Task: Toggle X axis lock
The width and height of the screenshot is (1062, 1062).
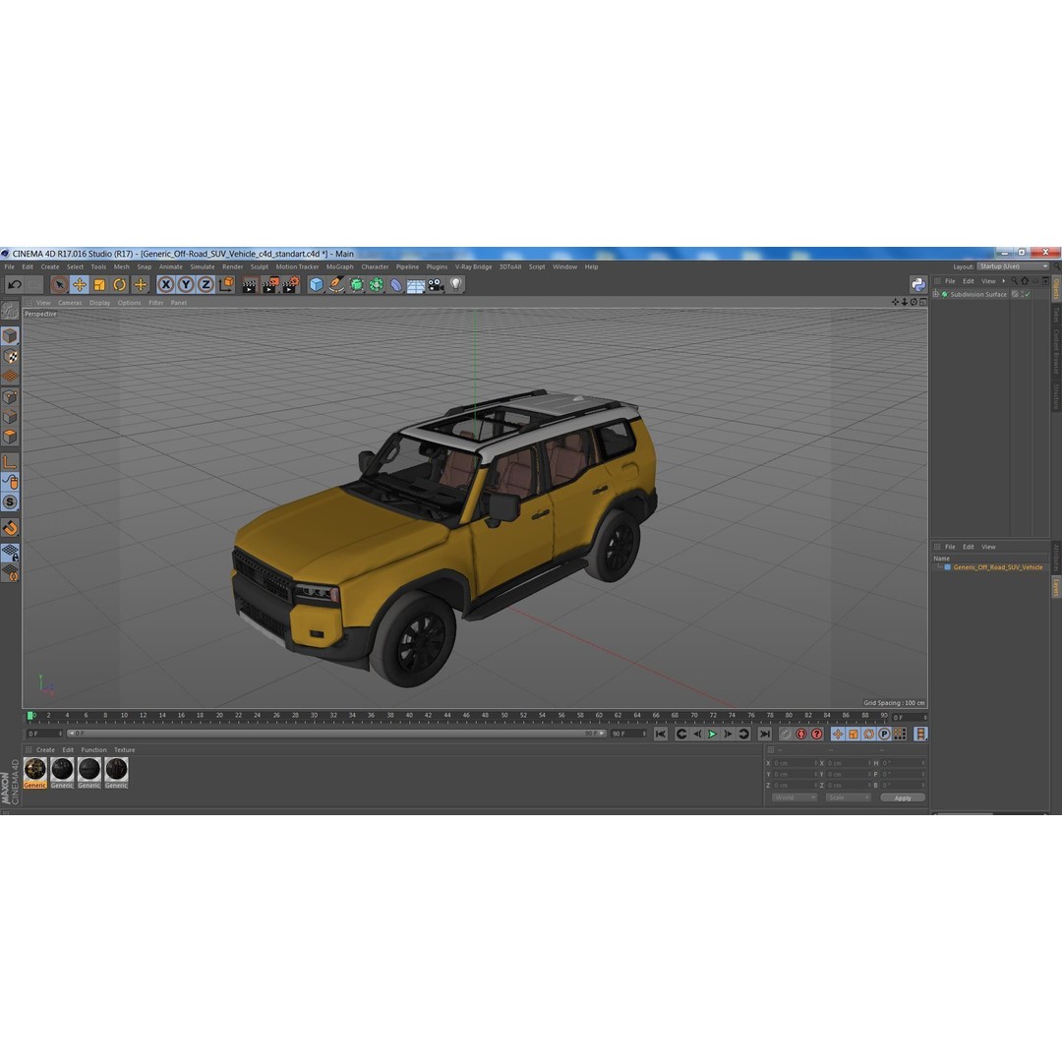Action: 165,285
